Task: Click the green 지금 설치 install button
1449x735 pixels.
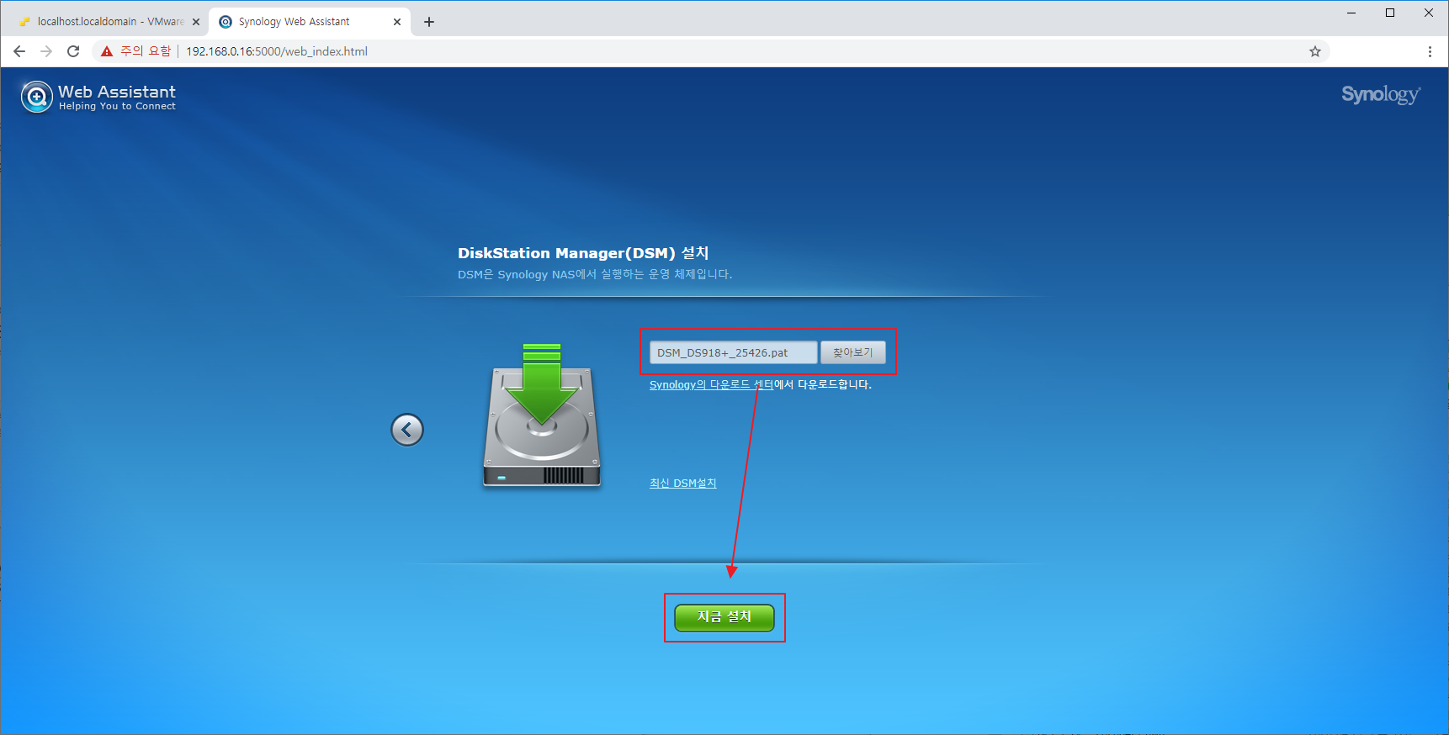Action: click(x=724, y=617)
